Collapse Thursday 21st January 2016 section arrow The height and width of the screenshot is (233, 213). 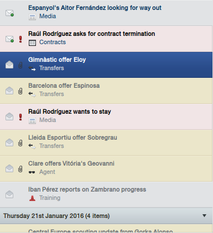[204, 215]
